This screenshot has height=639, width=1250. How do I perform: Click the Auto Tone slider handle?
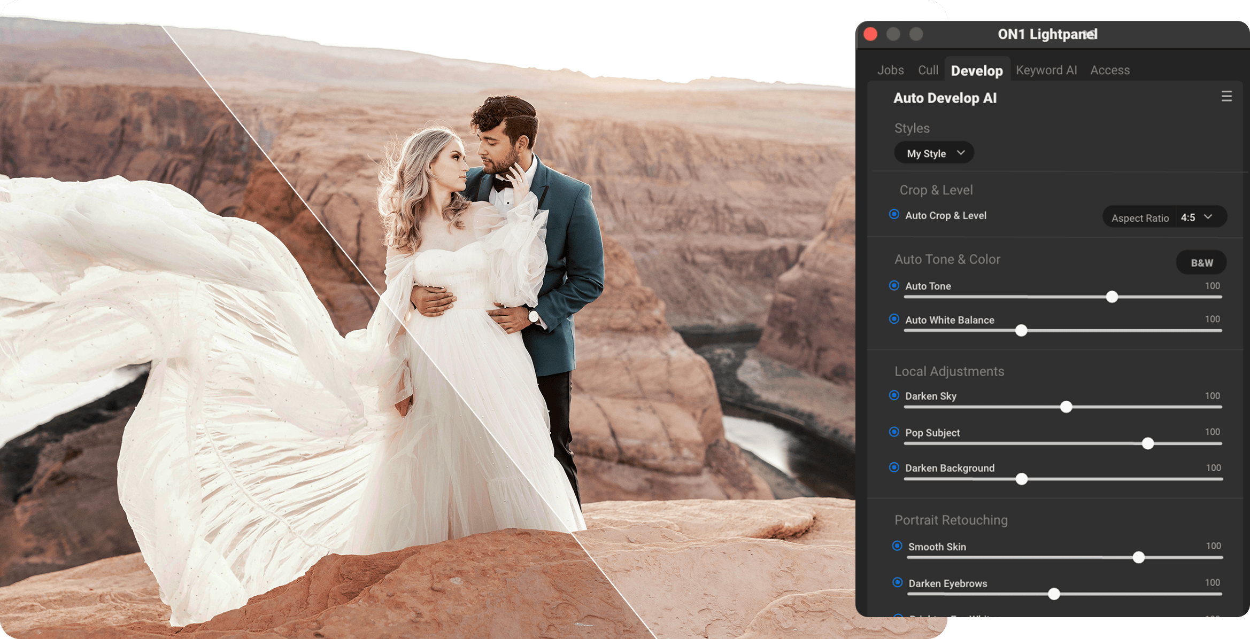(x=1112, y=297)
